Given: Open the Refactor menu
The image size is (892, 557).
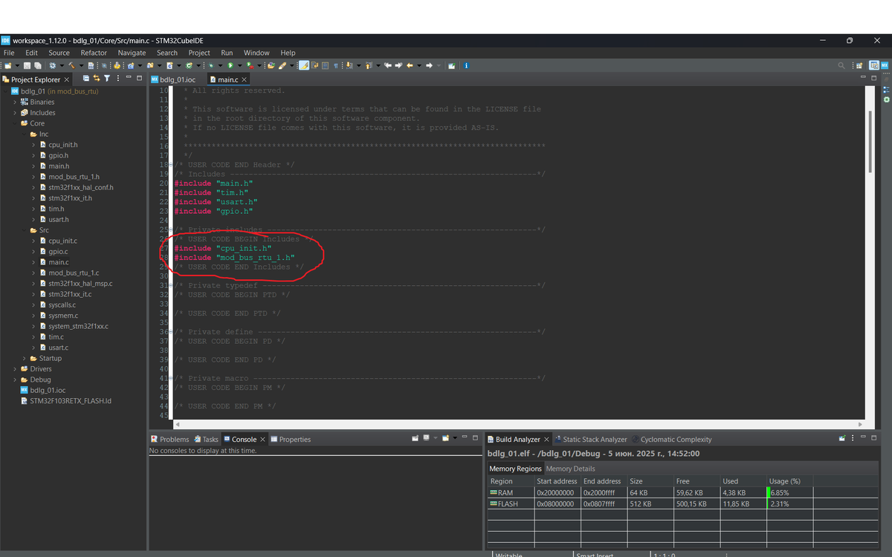Looking at the screenshot, I should [94, 53].
